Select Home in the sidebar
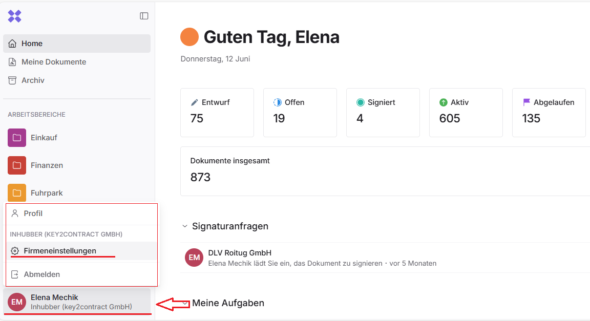Viewport: 590px width, 321px height. click(x=32, y=44)
